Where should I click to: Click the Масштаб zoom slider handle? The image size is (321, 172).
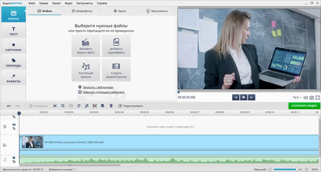[x=297, y=170]
